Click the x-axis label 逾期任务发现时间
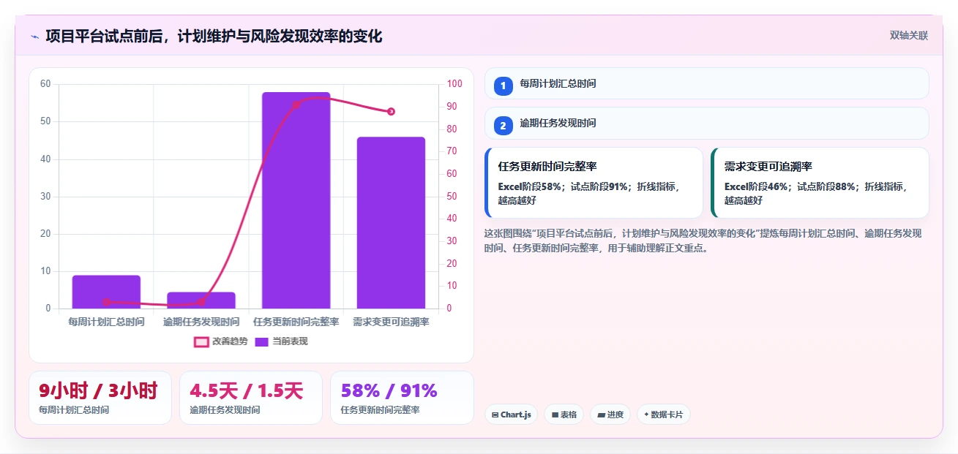Screen dimensions: 958x454 (x=201, y=322)
